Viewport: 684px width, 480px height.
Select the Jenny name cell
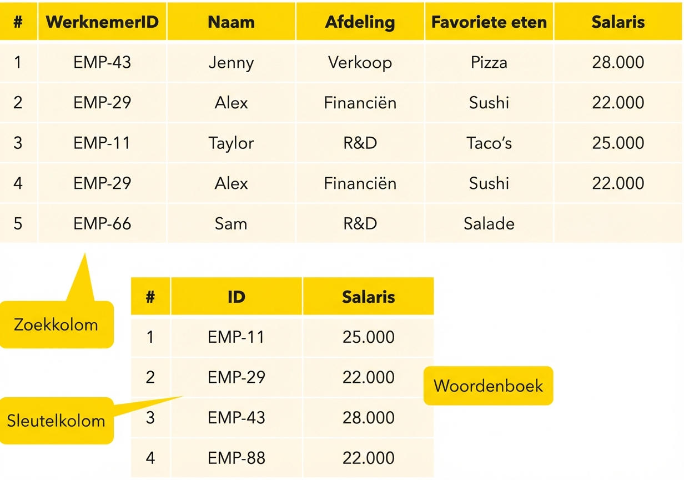[231, 62]
